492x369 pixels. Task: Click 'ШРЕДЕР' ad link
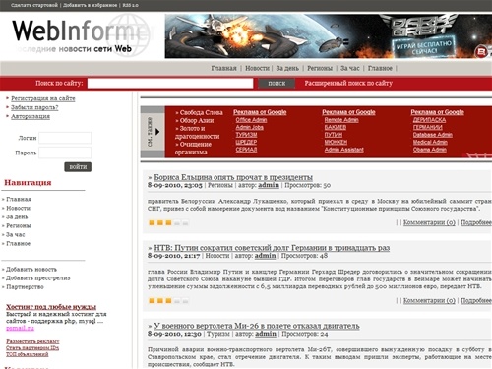246,142
